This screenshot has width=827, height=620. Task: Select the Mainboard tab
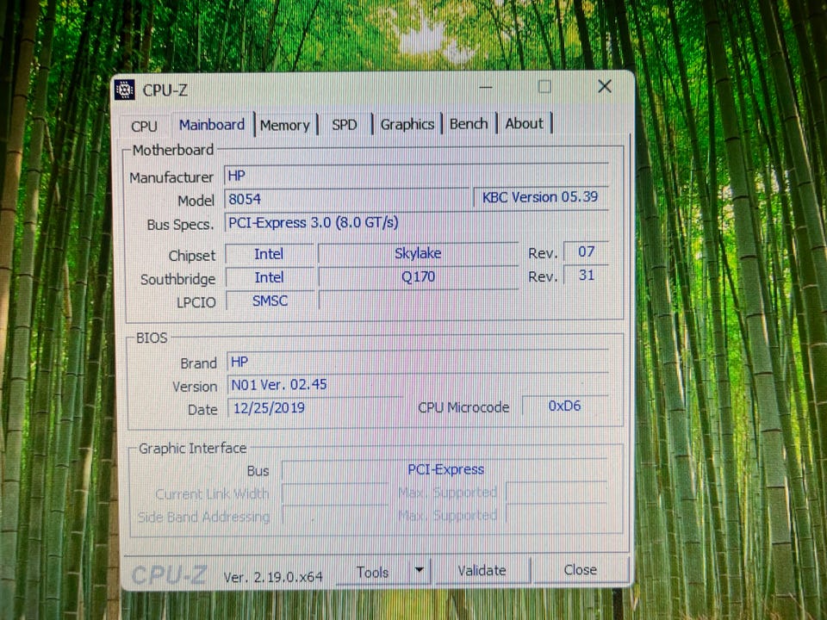[x=212, y=124]
